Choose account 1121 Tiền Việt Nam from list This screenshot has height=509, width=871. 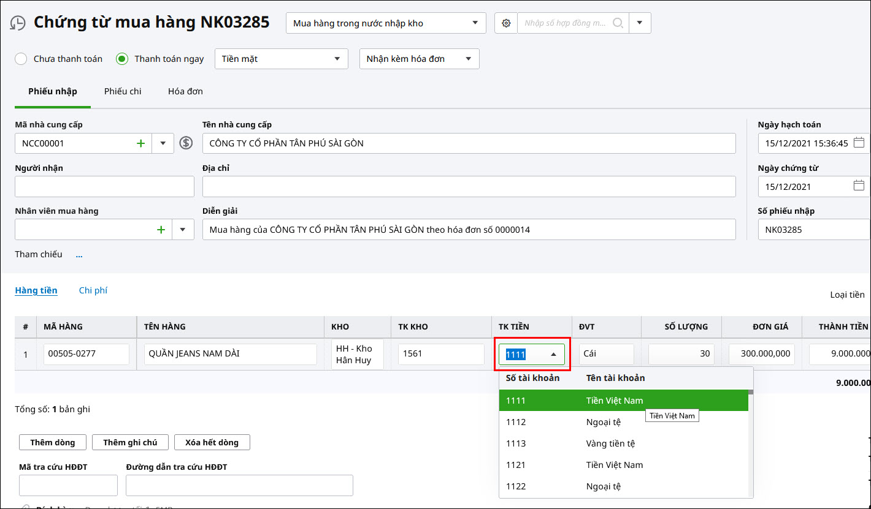[613, 465]
